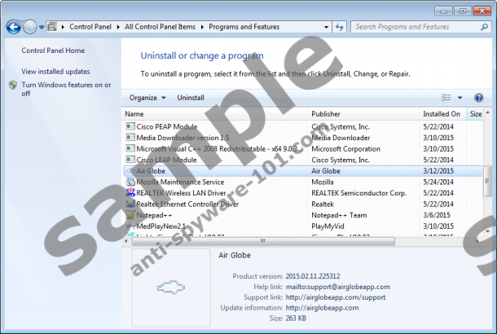
Task: Open the view options dropdown arrow
Action: [460, 98]
